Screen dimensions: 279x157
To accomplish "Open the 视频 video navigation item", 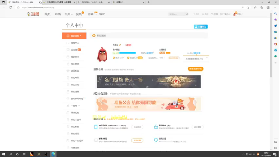I will pos(79,14).
